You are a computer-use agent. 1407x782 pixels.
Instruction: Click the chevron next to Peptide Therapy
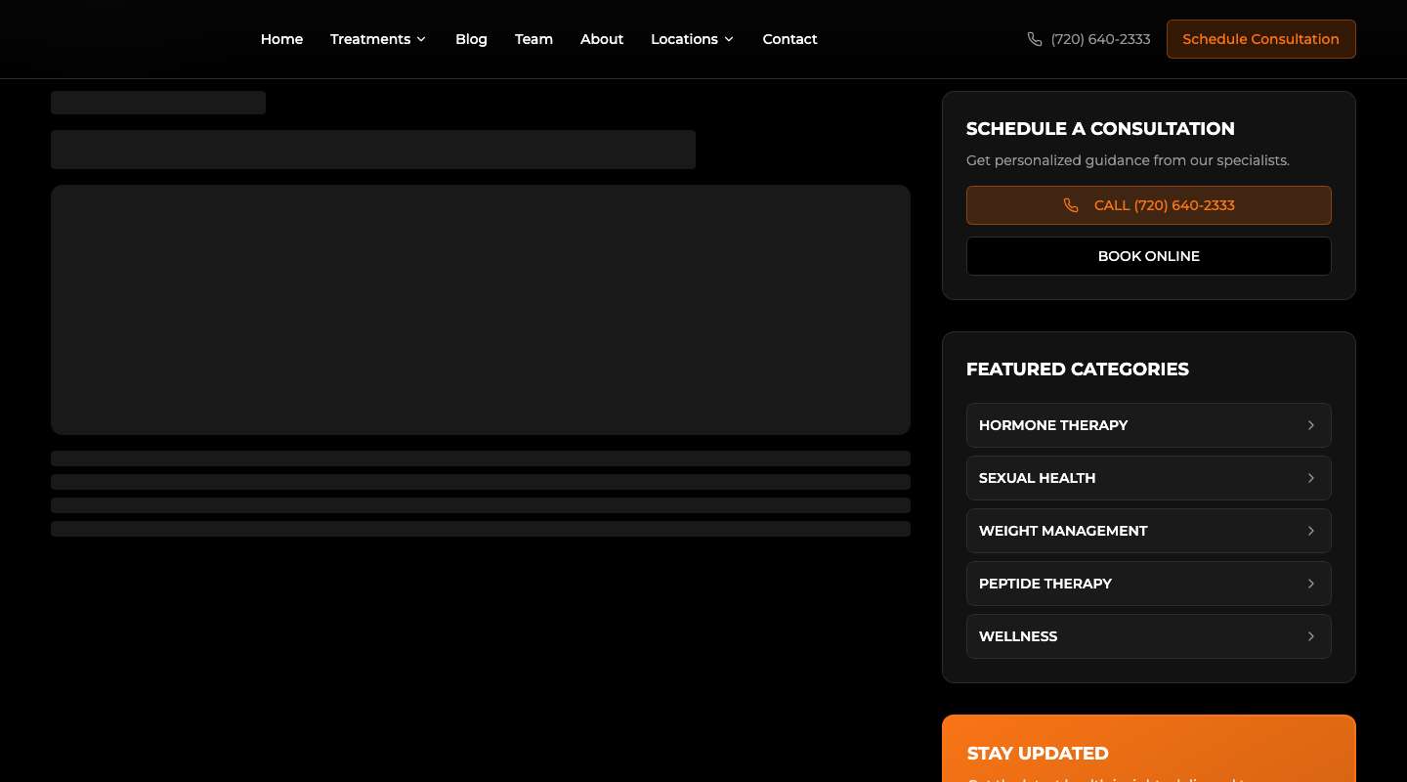pyautogui.click(x=1311, y=584)
